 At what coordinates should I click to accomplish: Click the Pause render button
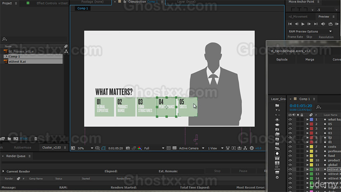coord(243,171)
